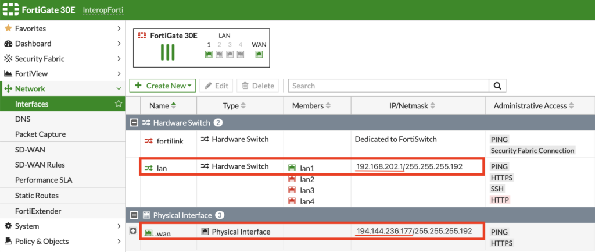
Task: Click the lan3 member port icon
Action: pyautogui.click(x=292, y=190)
